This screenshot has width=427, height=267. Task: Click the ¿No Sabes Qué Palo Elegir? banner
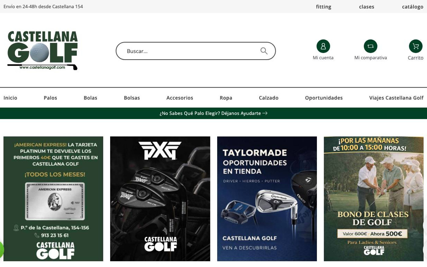click(213, 113)
